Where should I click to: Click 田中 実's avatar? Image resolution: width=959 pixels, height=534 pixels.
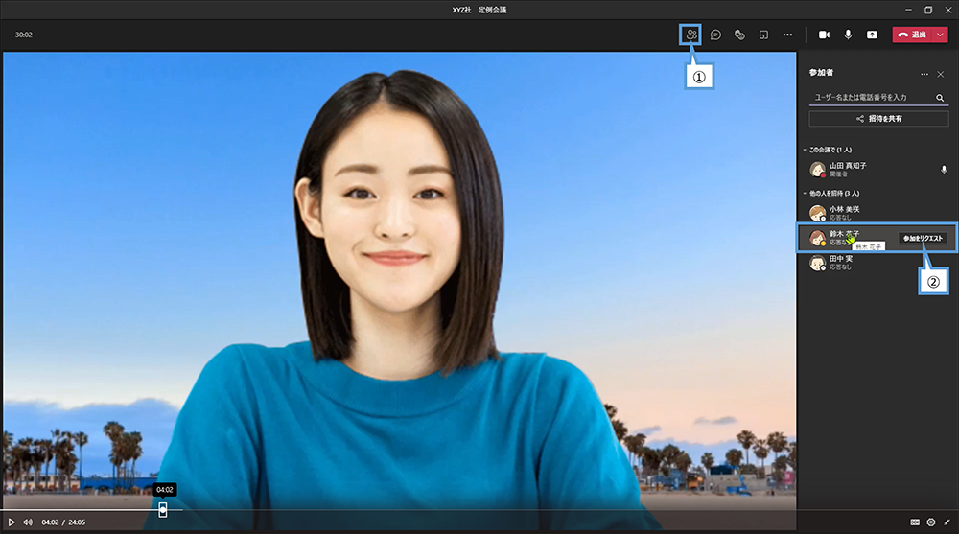[x=817, y=263]
